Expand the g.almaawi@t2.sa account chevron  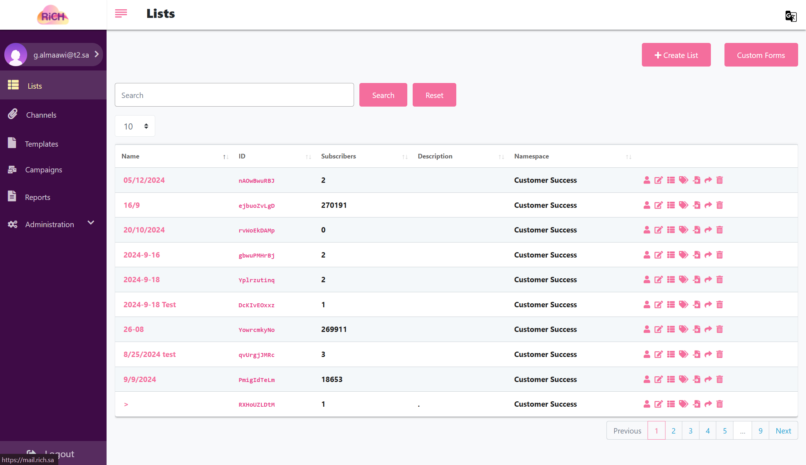[x=97, y=54]
